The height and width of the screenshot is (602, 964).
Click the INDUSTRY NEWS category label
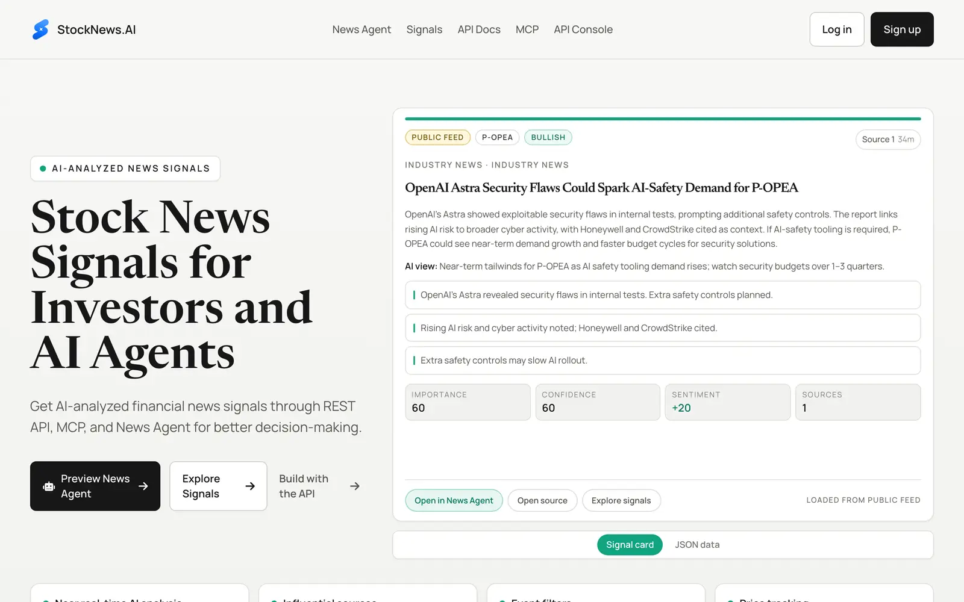[487, 165]
